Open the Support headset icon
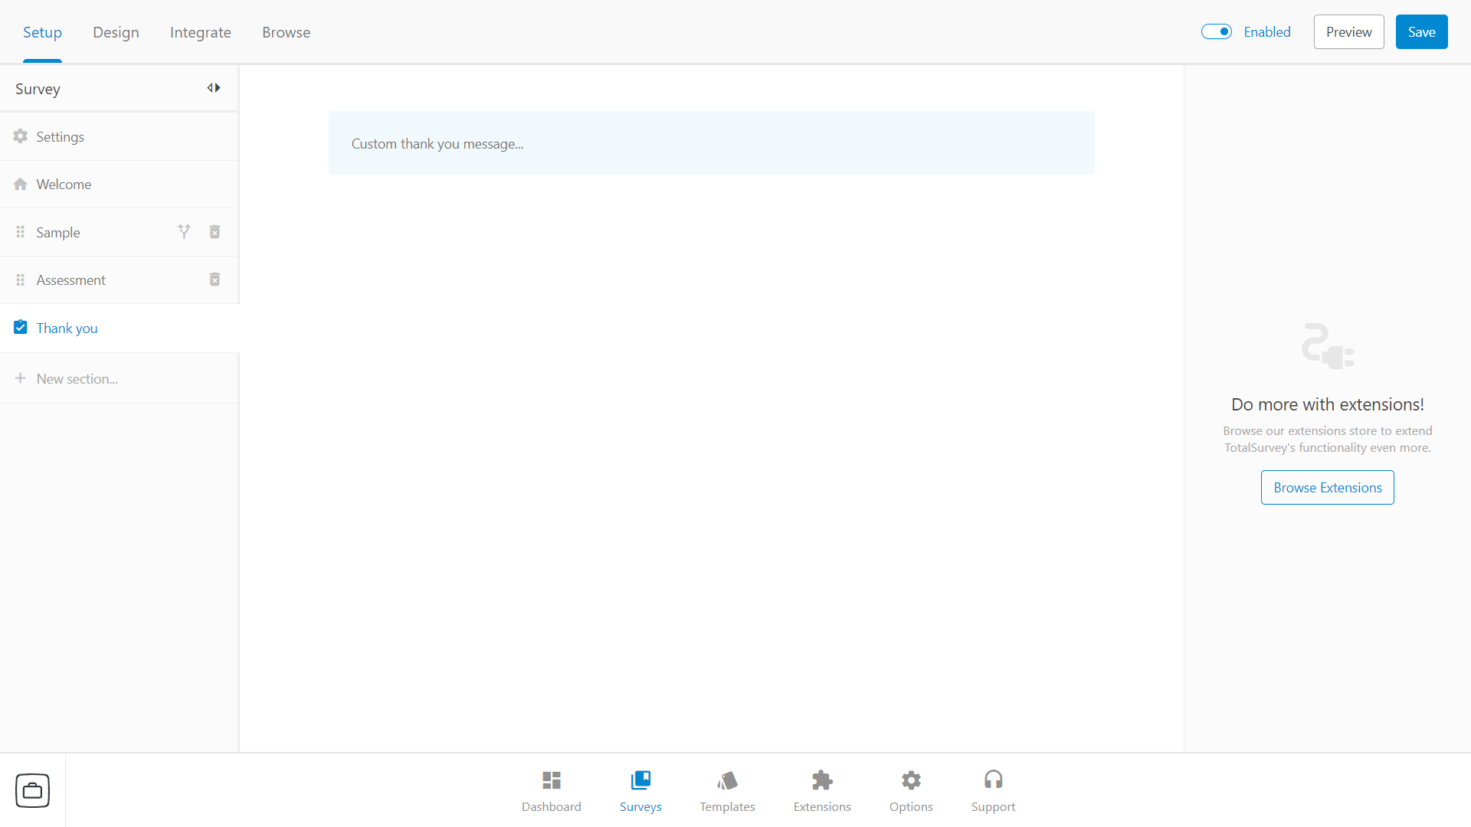 (994, 780)
